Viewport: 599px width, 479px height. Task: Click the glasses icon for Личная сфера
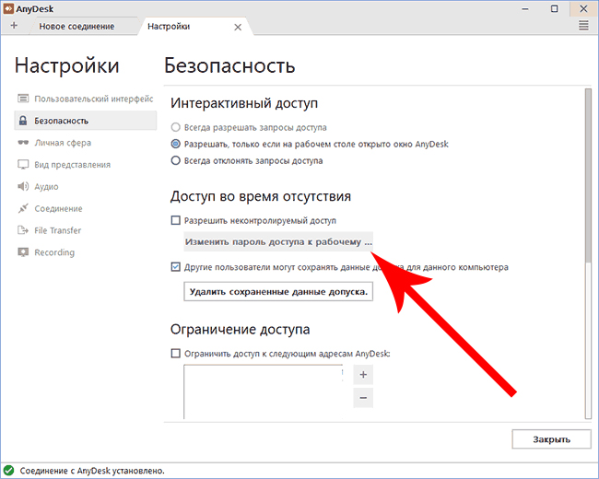click(23, 143)
